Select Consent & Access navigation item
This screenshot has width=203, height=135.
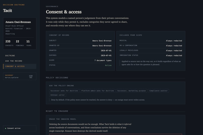pos(20,66)
